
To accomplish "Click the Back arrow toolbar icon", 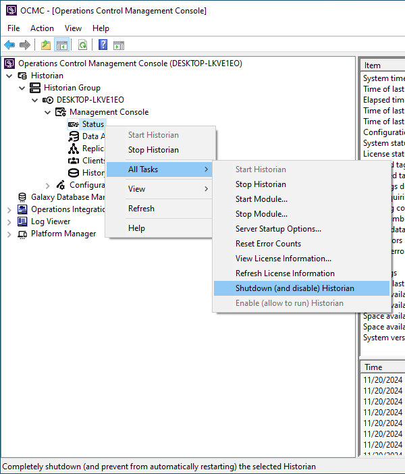I will pos(9,45).
